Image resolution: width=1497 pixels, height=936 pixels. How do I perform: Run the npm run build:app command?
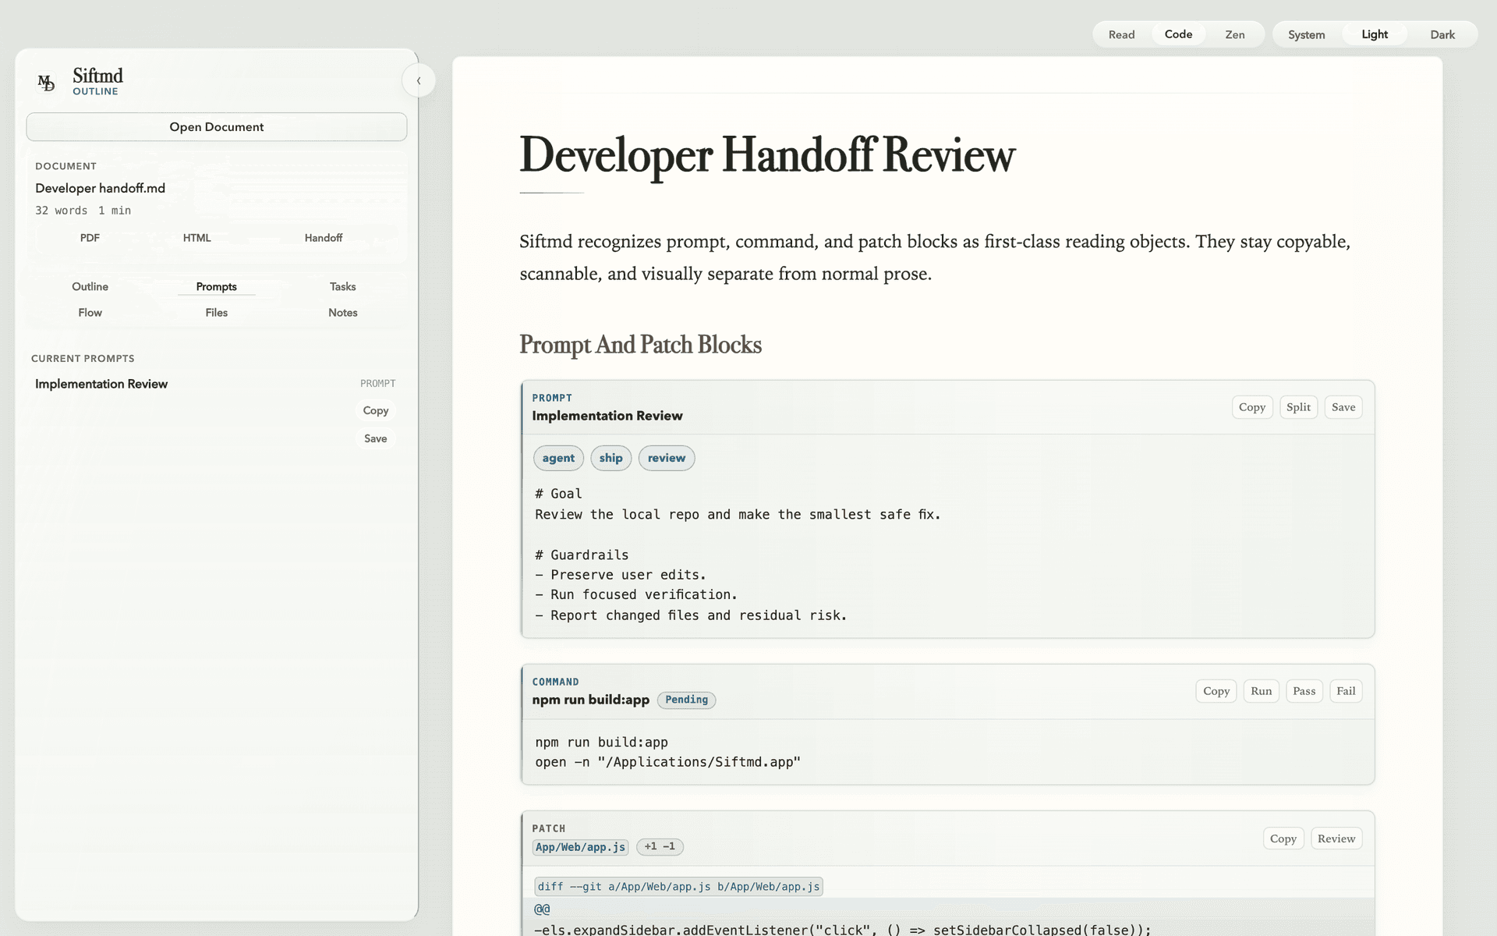point(1262,691)
